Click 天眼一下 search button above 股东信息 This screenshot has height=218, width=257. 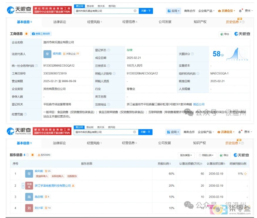tap(145, 132)
